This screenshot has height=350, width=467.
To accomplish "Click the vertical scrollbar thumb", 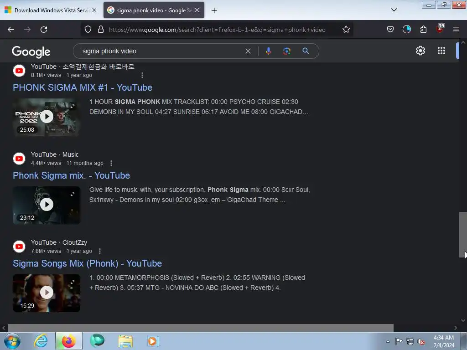I will (x=462, y=235).
